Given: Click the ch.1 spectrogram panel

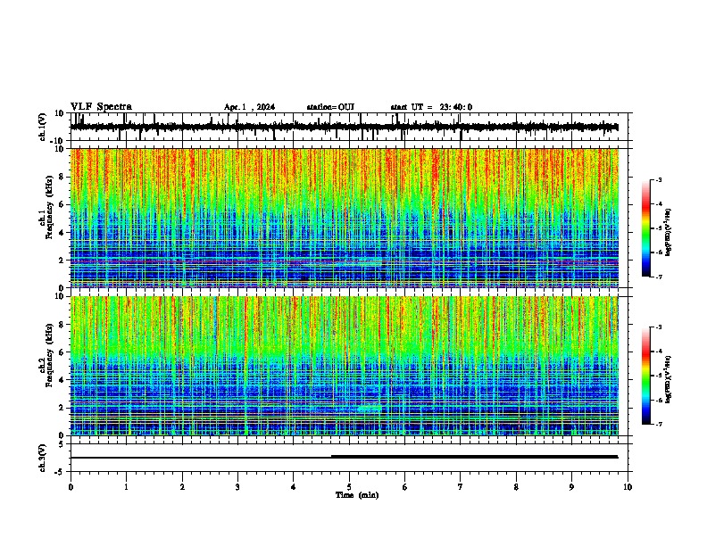Looking at the screenshot, I should pyautogui.click(x=344, y=218).
